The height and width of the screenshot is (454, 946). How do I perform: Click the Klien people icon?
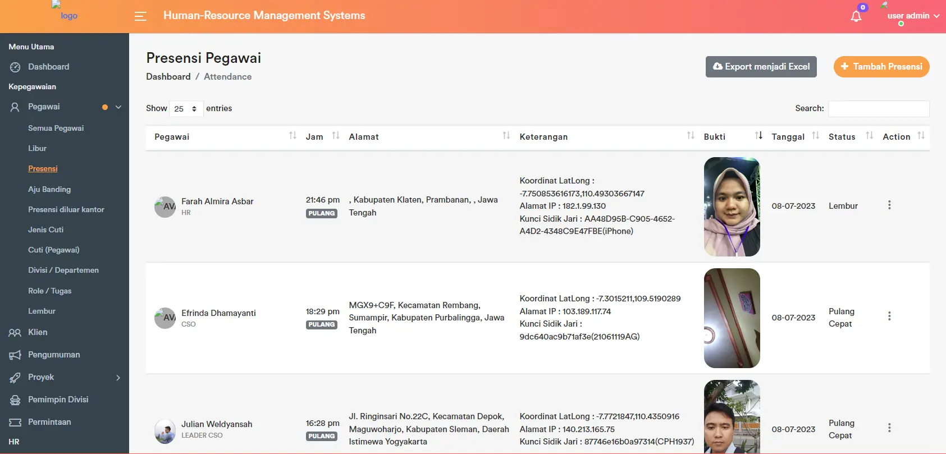(x=15, y=333)
